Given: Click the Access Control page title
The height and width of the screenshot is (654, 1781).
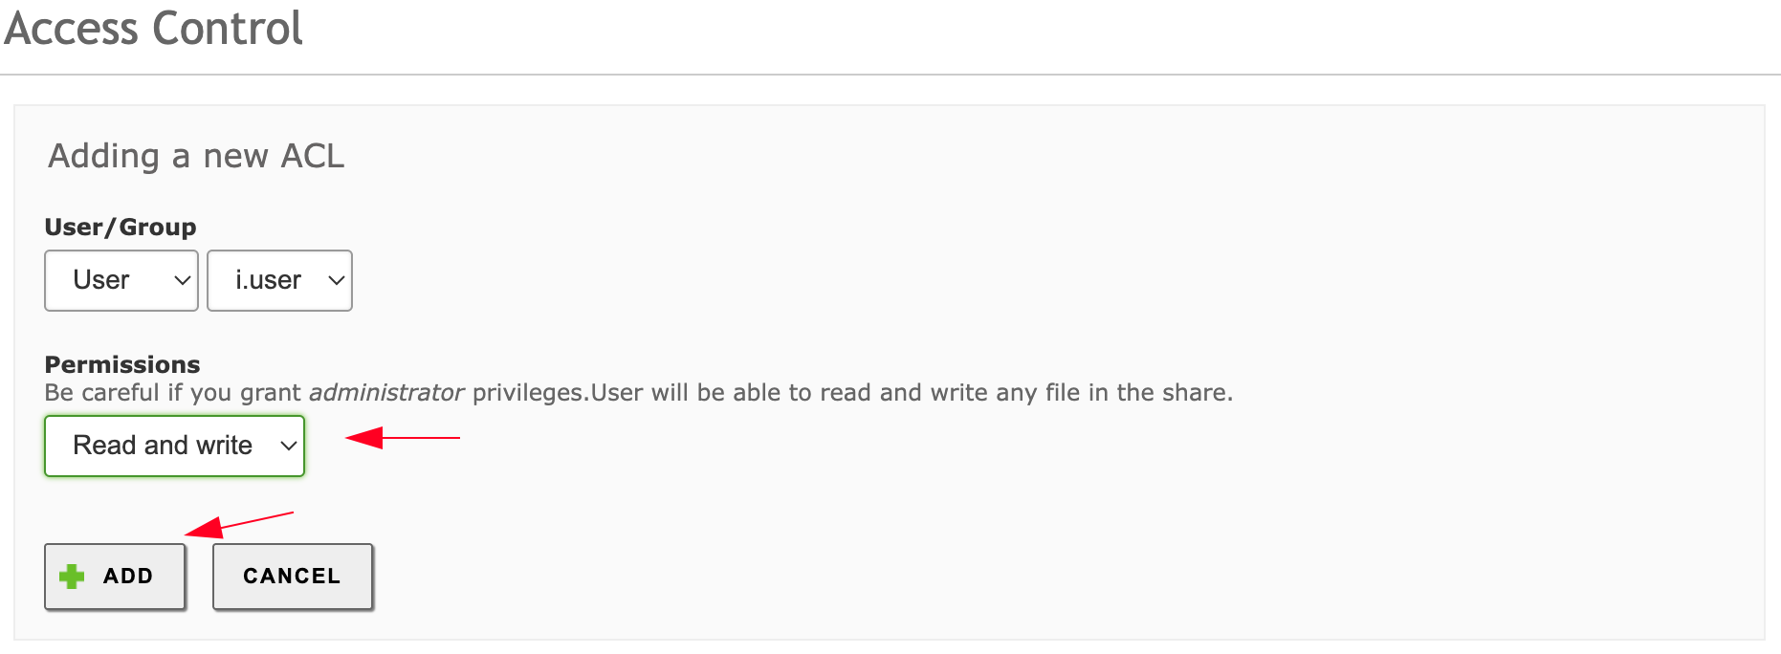Looking at the screenshot, I should pos(154,29).
